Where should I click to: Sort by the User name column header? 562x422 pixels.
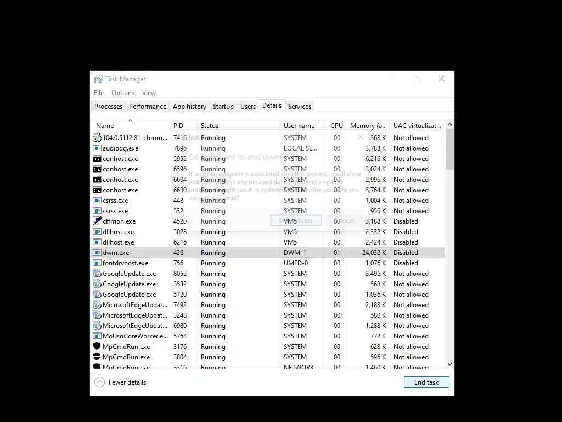click(x=302, y=126)
